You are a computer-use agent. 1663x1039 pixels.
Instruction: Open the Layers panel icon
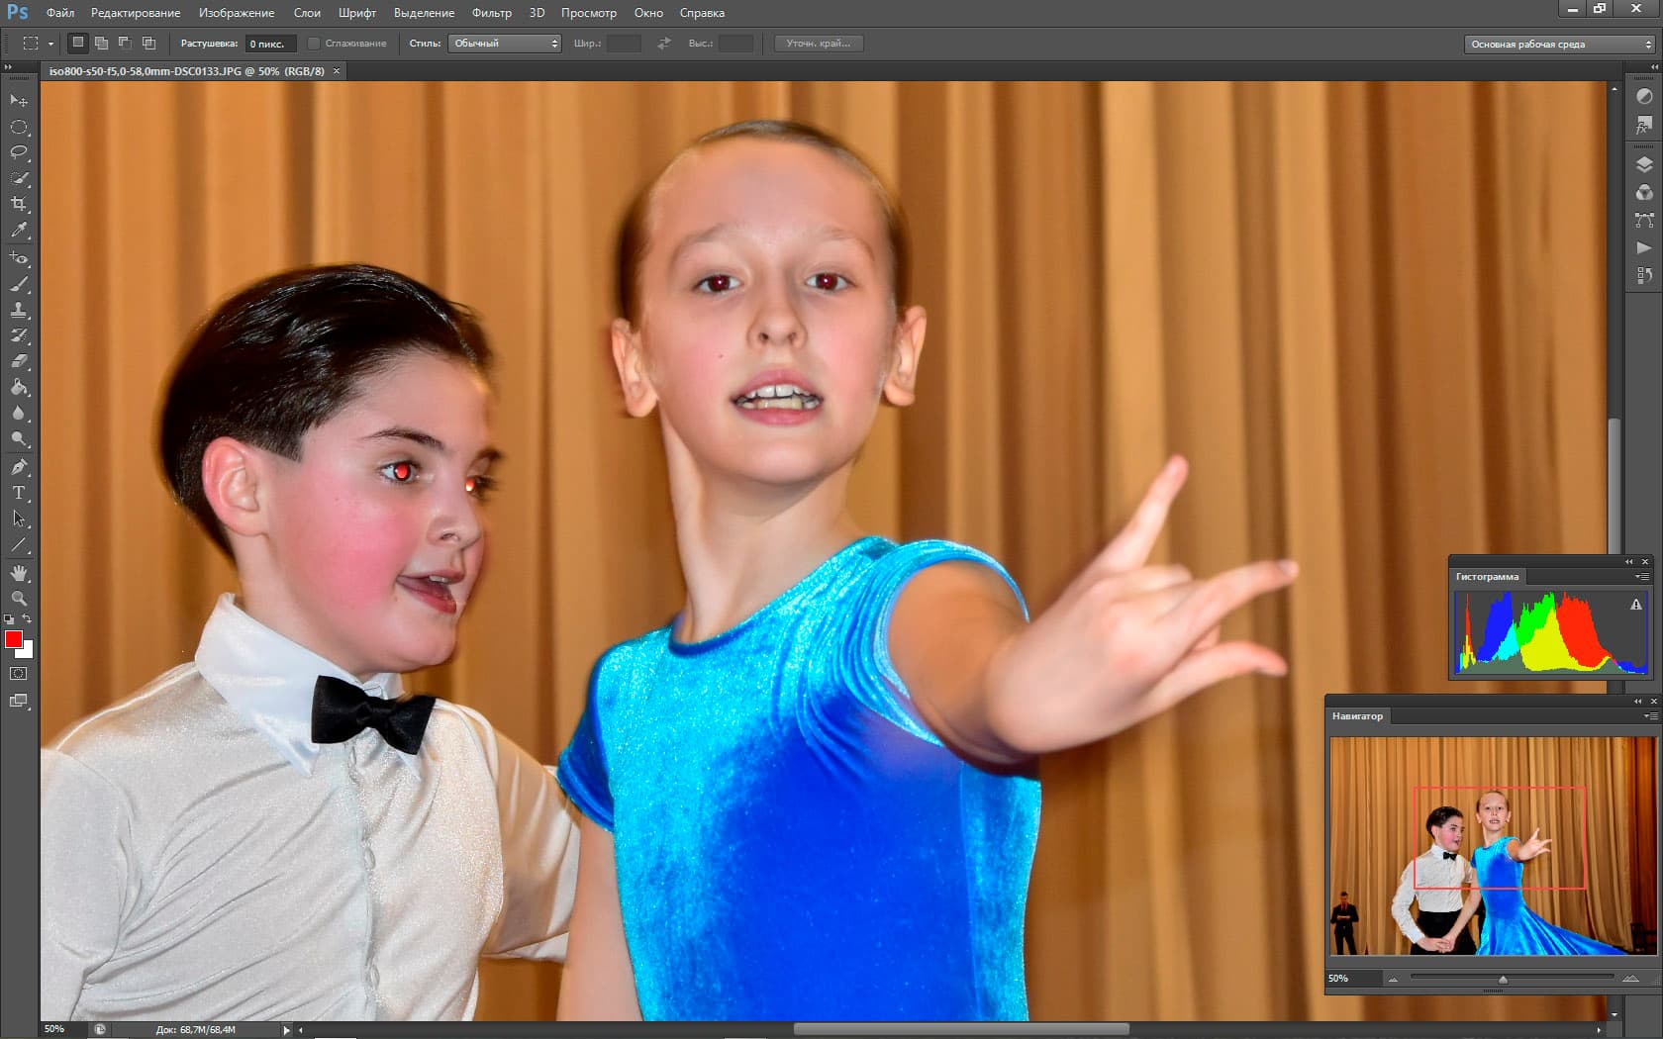pyautogui.click(x=1644, y=164)
